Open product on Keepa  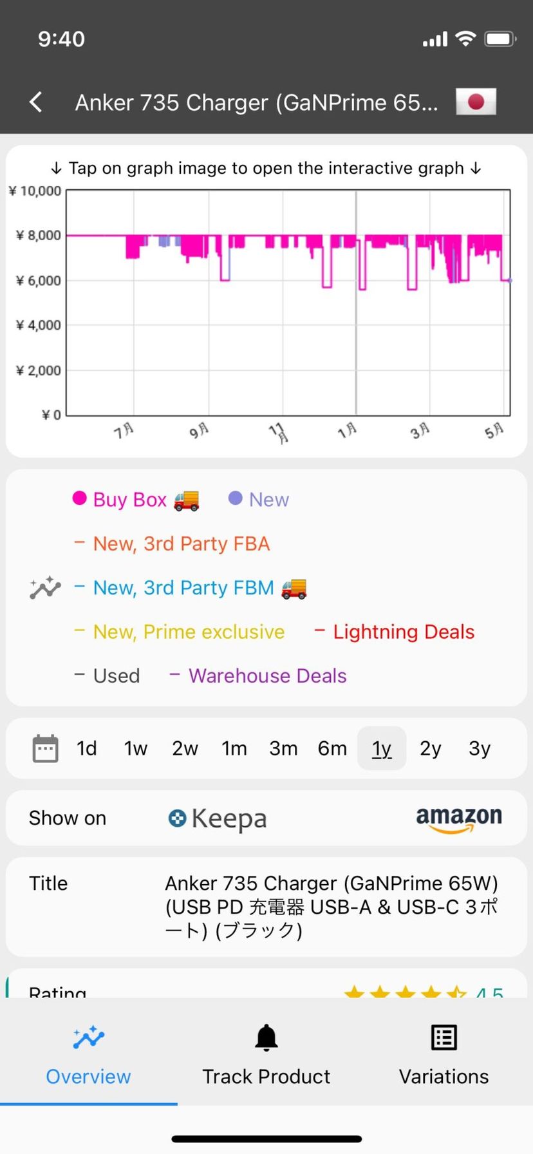click(x=217, y=818)
